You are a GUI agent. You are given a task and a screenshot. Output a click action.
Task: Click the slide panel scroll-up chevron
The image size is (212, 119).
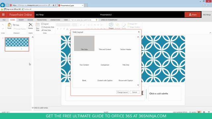(x=32, y=37)
